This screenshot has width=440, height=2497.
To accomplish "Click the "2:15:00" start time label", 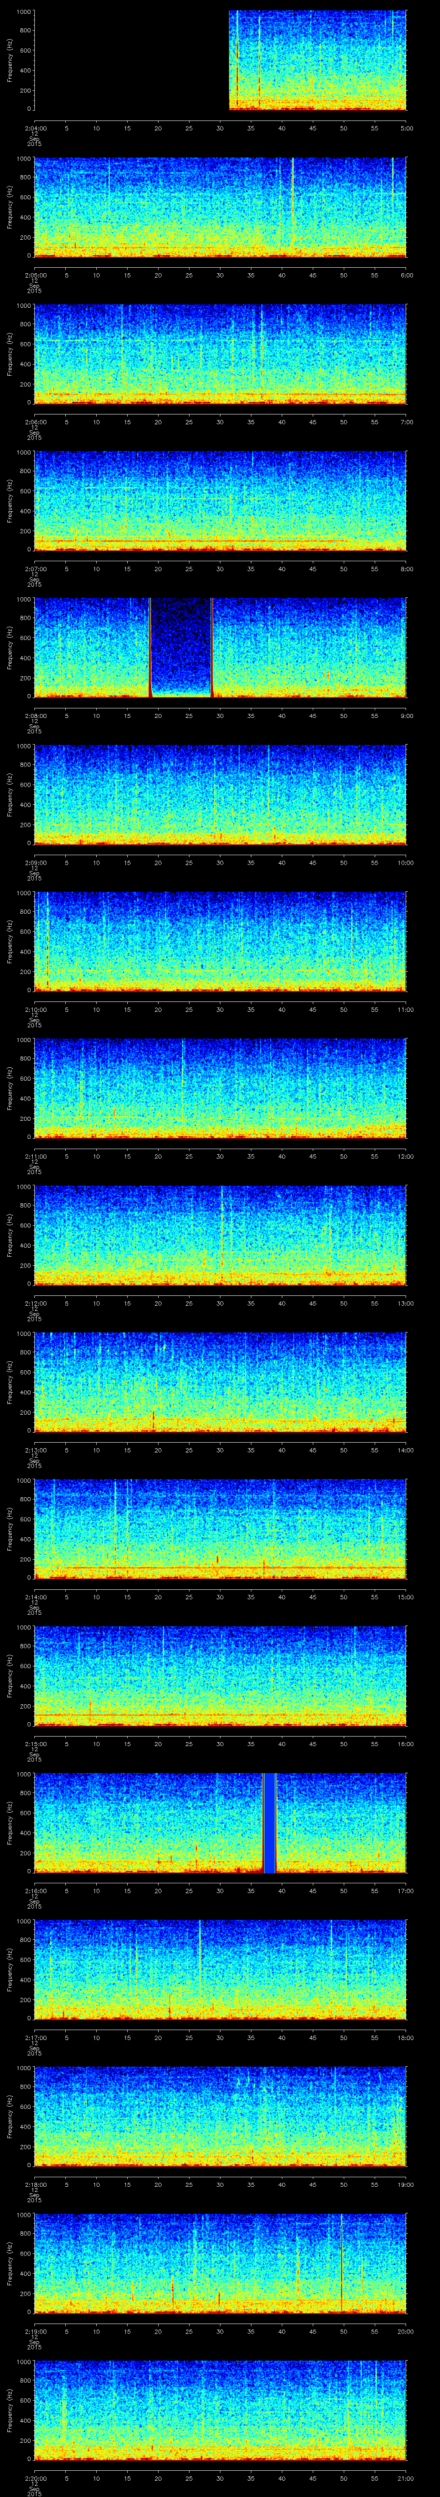I will (35, 1744).
